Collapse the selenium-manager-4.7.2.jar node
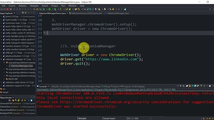Screen dimensions: 214x120 (1, 59)
